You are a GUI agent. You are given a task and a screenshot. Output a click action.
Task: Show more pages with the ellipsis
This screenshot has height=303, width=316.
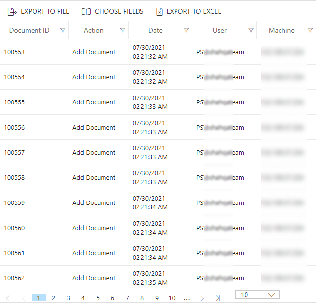click(187, 298)
